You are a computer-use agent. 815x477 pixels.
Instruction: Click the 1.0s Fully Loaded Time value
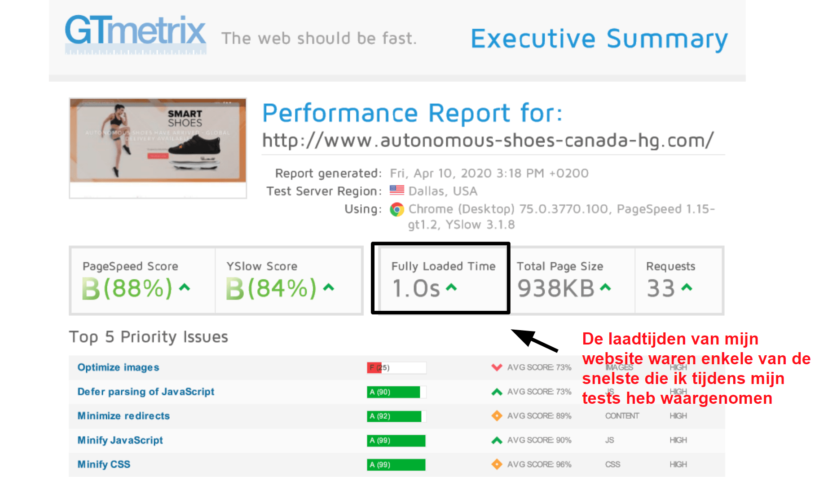pos(416,288)
